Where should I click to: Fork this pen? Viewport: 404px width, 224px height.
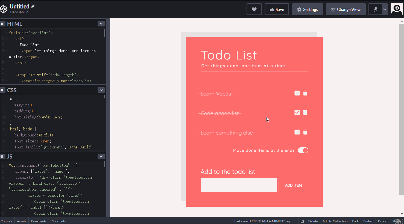[355, 221]
